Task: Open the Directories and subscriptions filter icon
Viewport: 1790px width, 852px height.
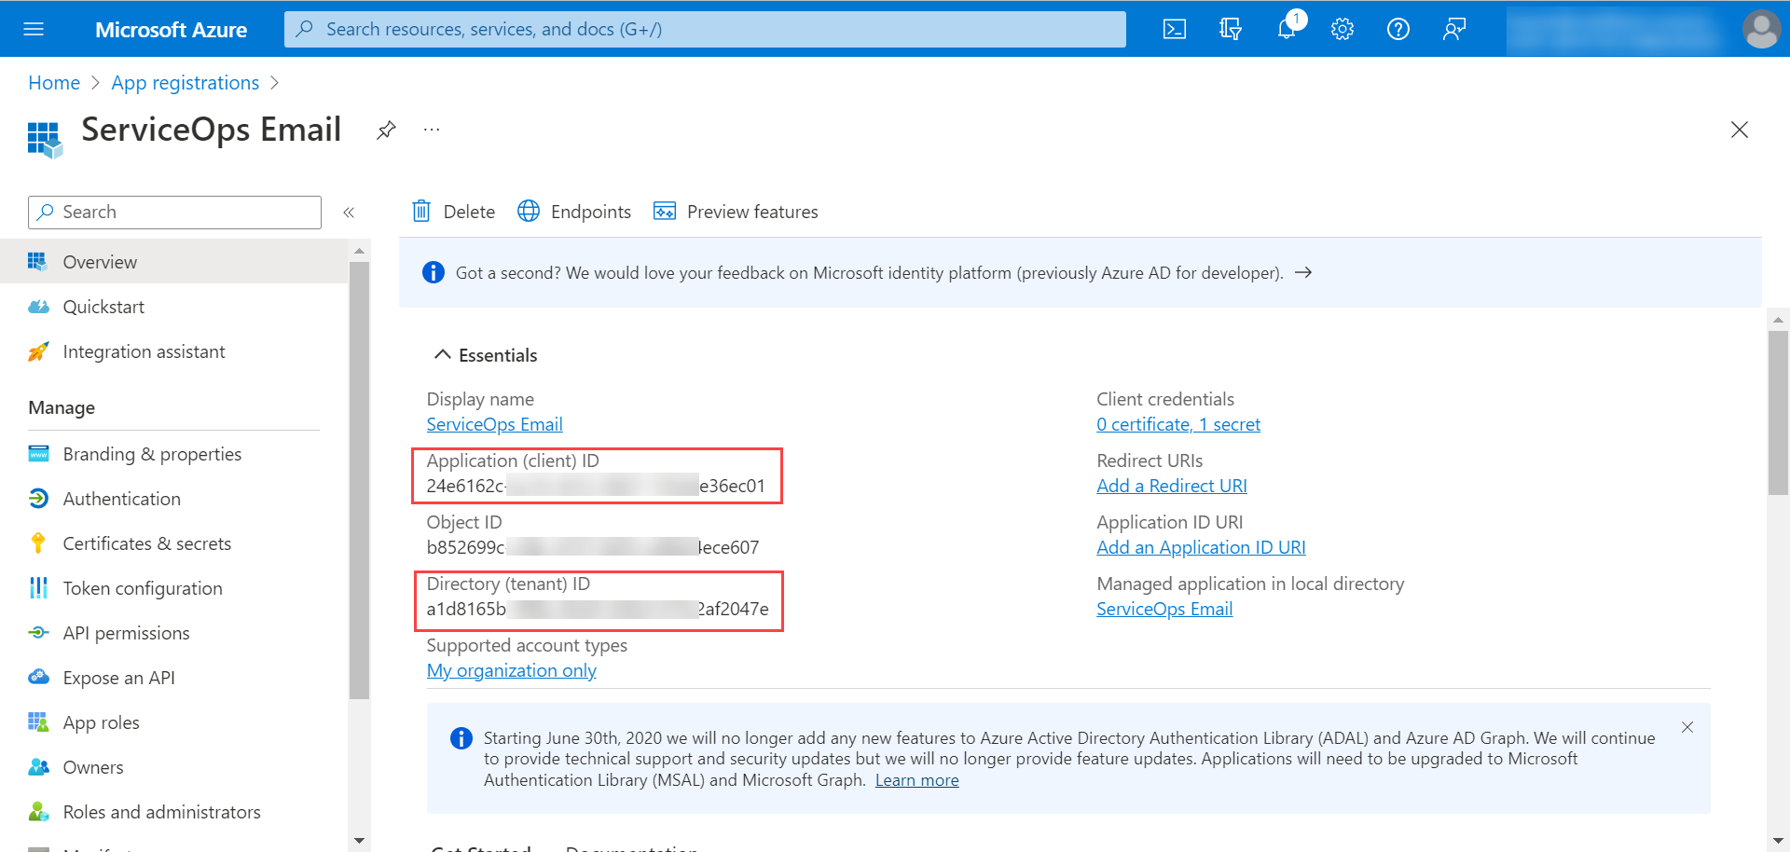Action: [x=1231, y=29]
